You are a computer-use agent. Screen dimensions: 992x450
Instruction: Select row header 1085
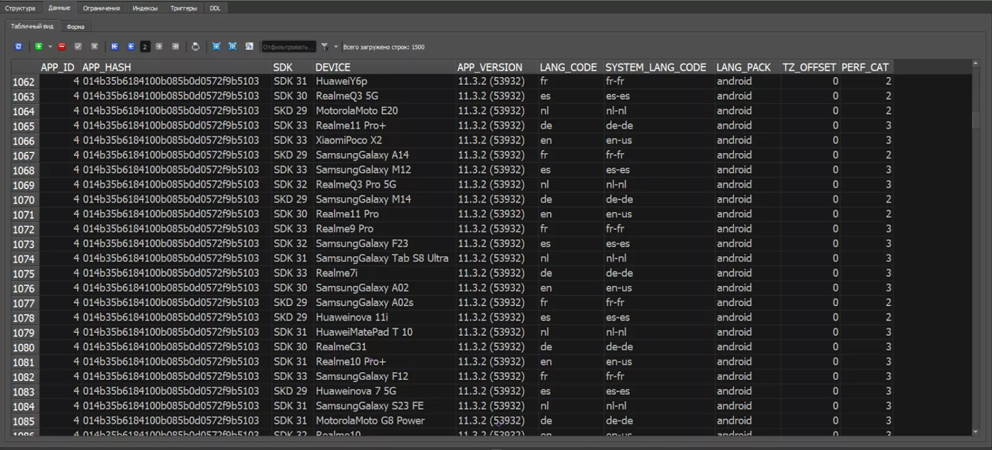click(24, 421)
